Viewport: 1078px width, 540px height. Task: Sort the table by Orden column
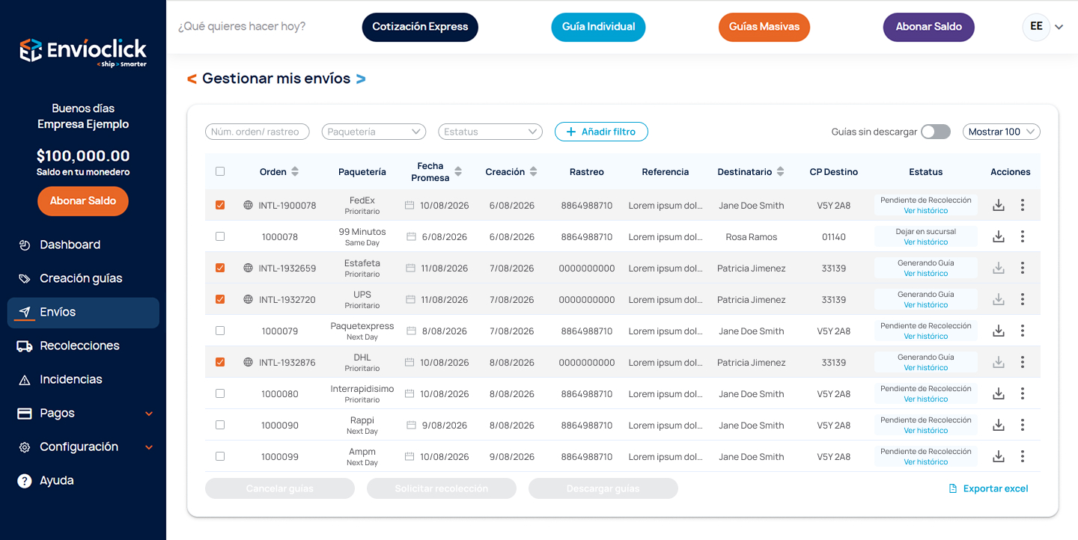tap(295, 172)
